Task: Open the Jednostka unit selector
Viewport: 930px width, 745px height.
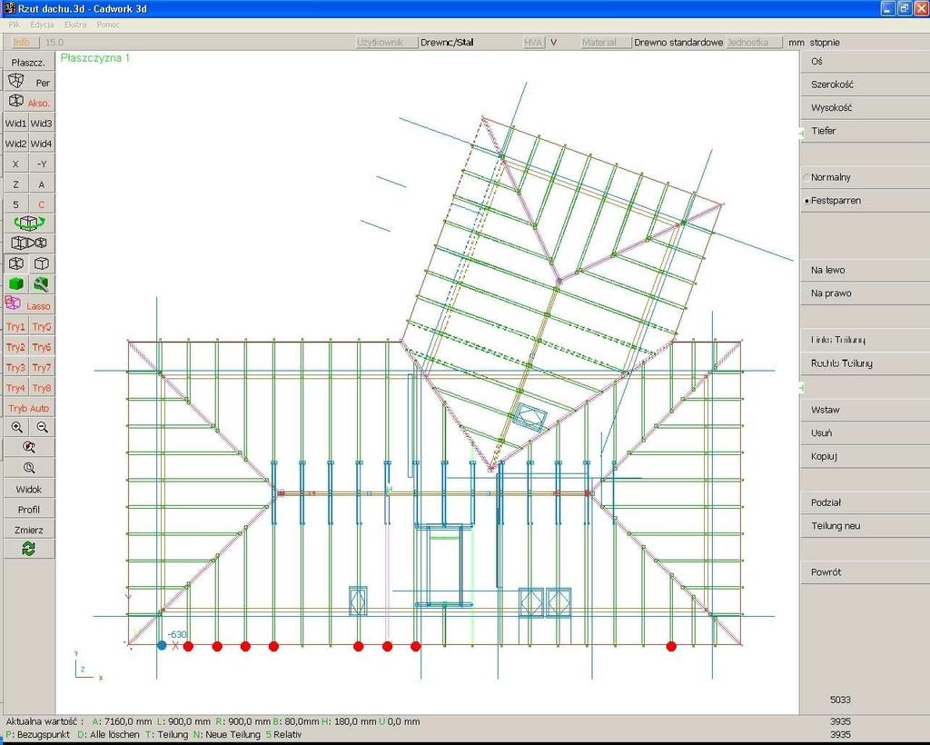Action: click(753, 42)
